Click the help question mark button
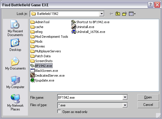The image size is (162, 119). click(x=150, y=5)
